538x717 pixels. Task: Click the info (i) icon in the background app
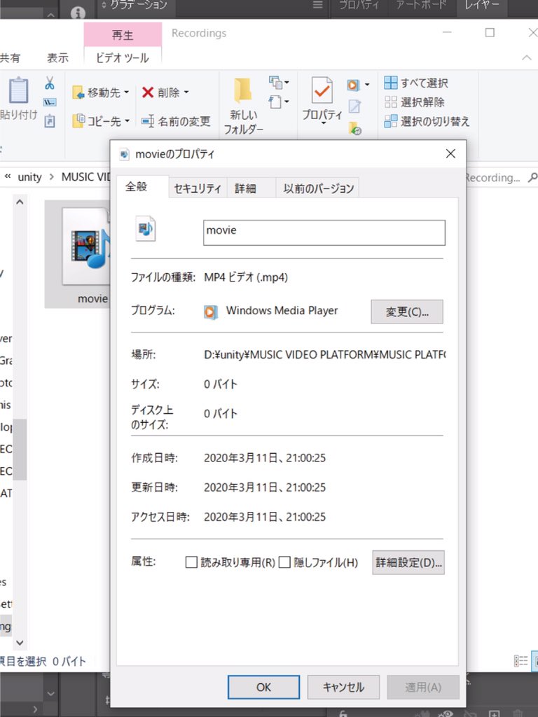pyautogui.click(x=78, y=13)
